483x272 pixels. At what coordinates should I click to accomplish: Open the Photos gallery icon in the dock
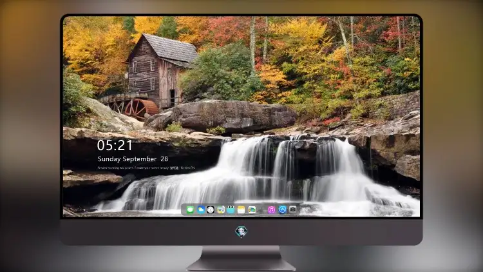(252, 210)
